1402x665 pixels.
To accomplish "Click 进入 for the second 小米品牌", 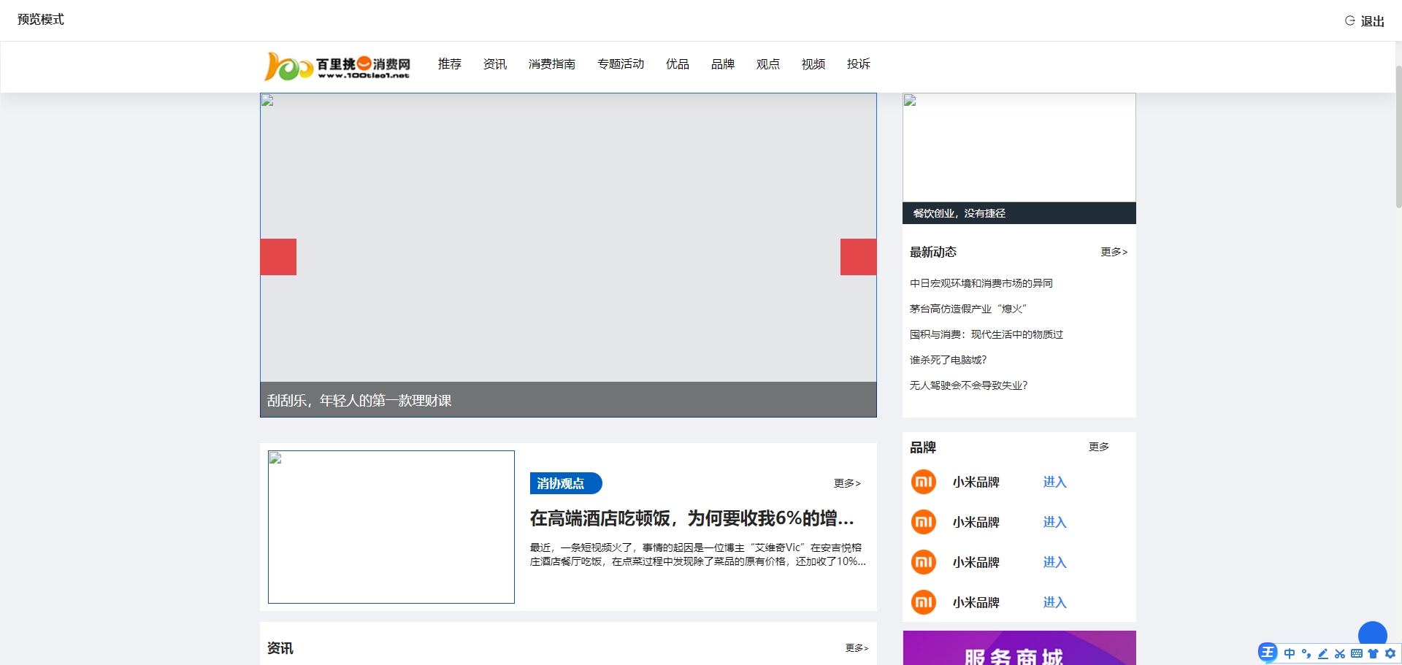I will [x=1054, y=522].
